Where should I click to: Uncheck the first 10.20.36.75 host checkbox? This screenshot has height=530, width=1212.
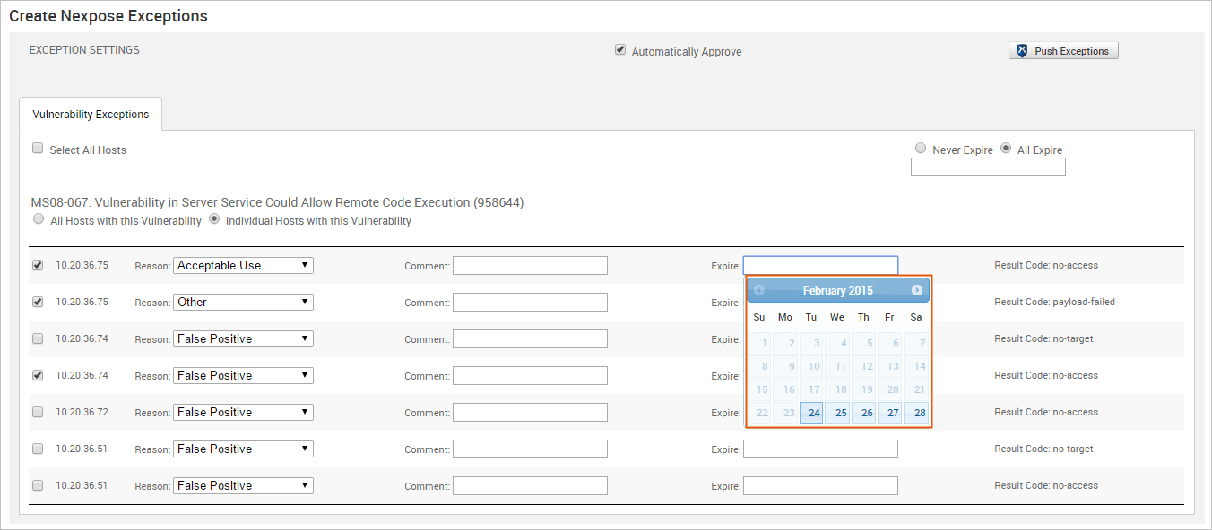(x=38, y=265)
